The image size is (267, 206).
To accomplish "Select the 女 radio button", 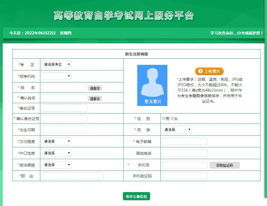I will (x=172, y=118).
